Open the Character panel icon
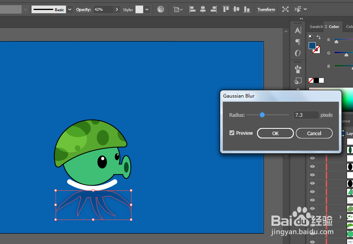The image size is (353, 244). 298,30
